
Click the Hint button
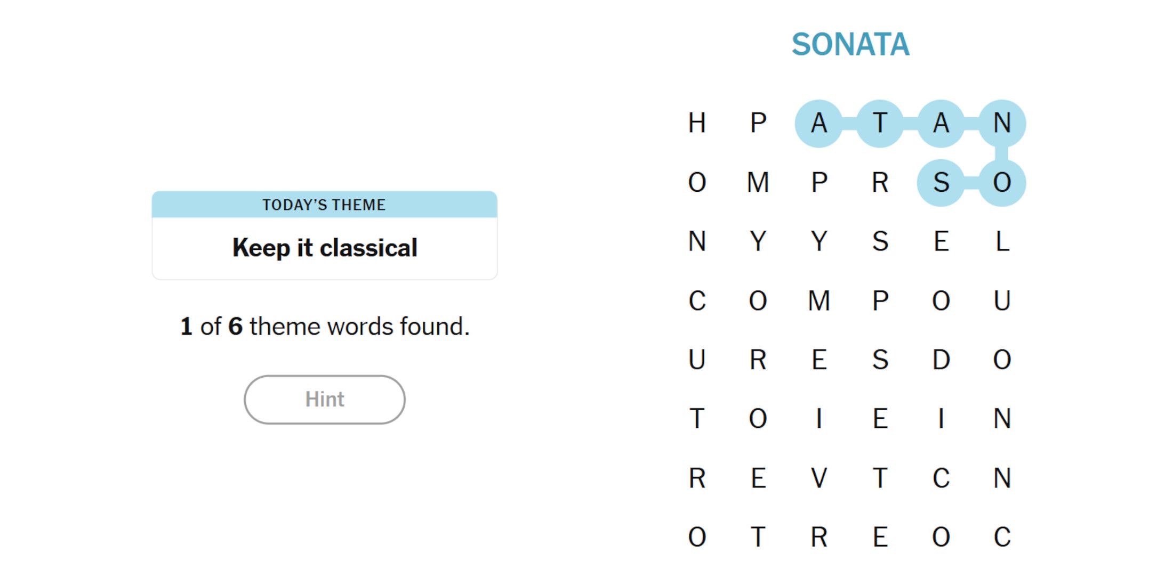pyautogui.click(x=324, y=400)
